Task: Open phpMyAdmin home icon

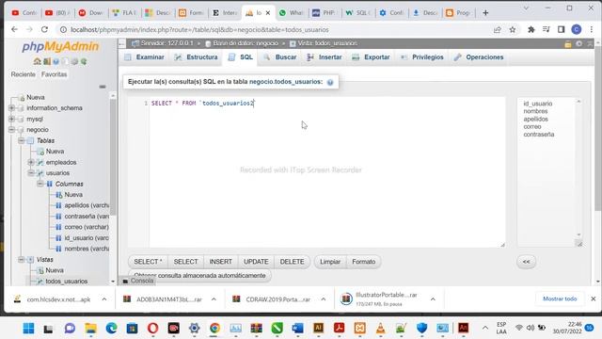Action: (x=38, y=61)
